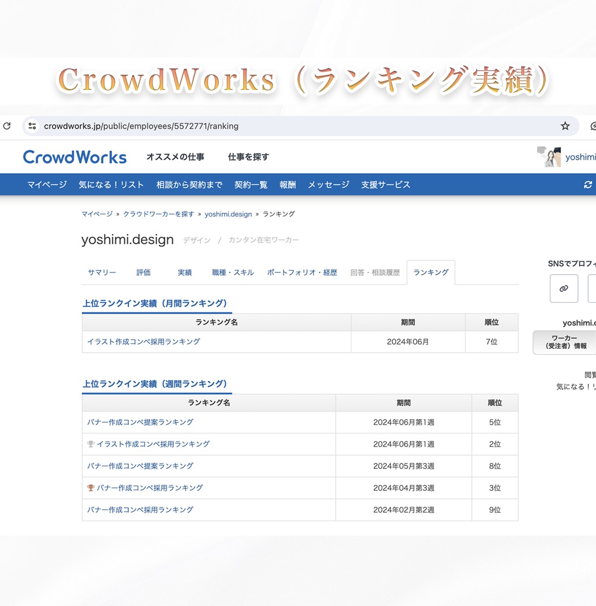Open 報酬 in the nav bar

click(288, 185)
